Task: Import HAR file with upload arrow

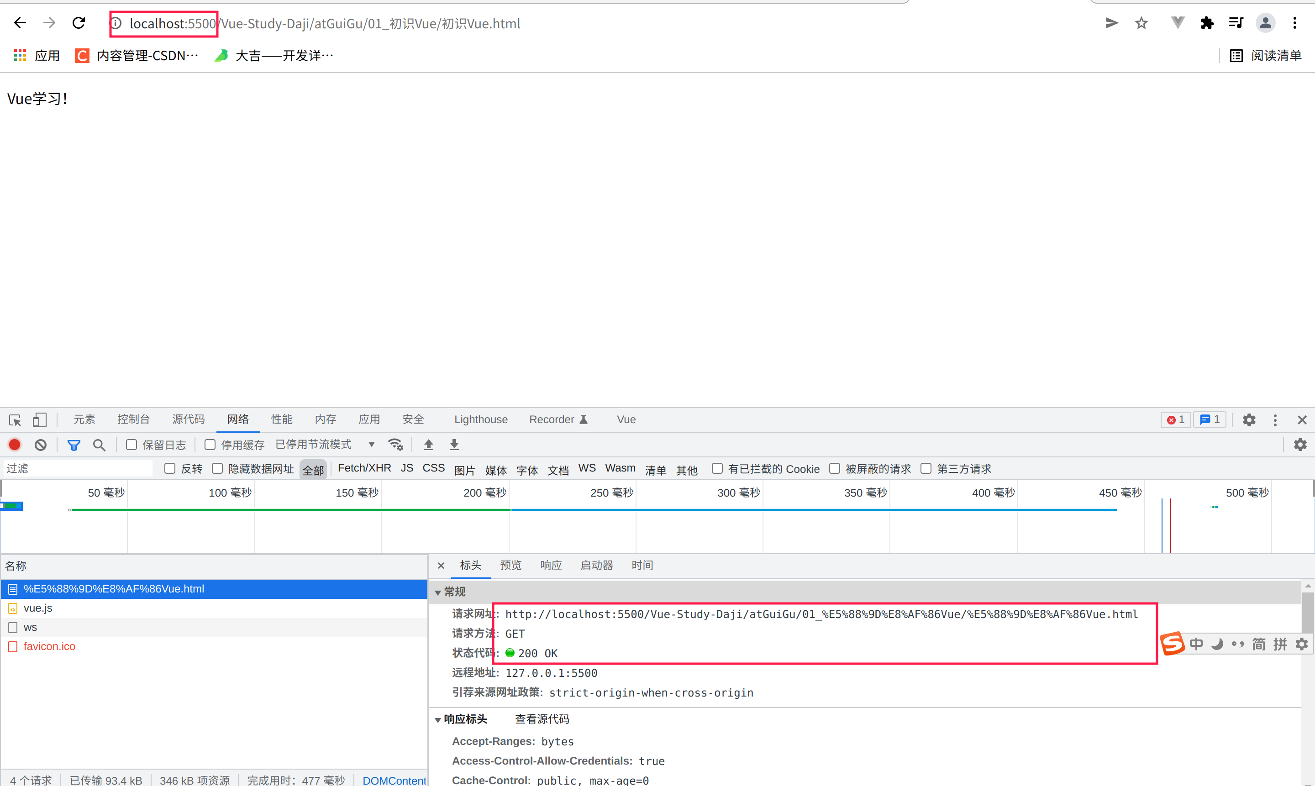Action: (429, 445)
